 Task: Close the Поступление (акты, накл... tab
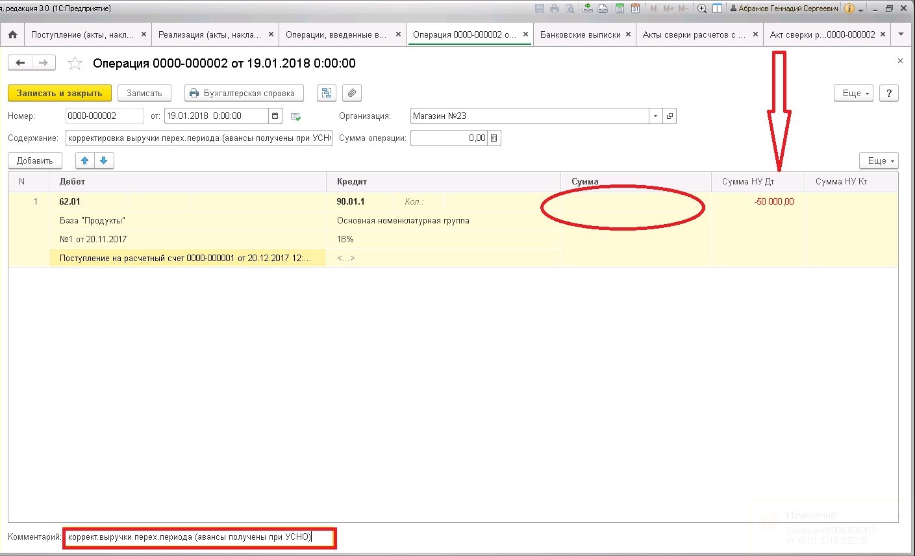(x=144, y=34)
